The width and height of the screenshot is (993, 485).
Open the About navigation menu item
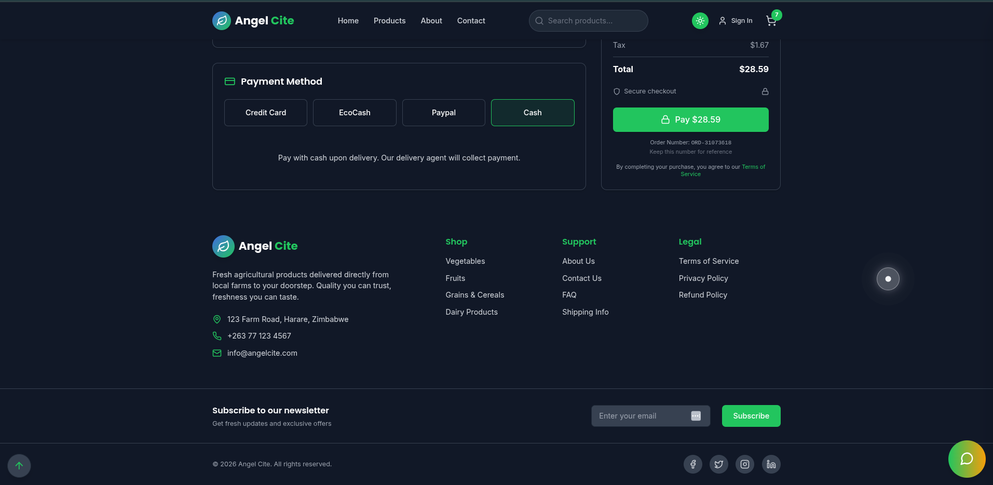[431, 21]
